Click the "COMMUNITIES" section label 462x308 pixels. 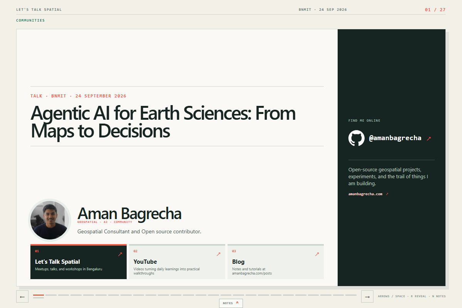[30, 20]
